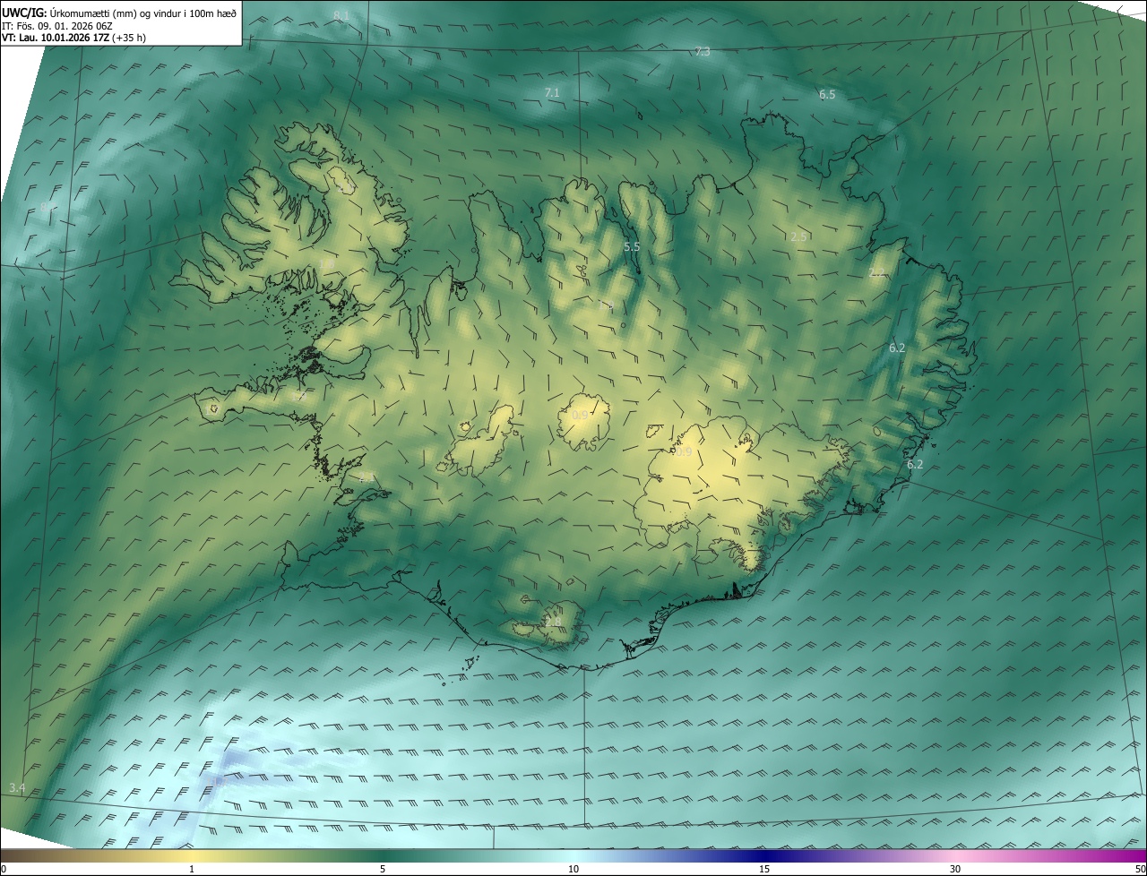1147x876 pixels.
Task: Click the 2.2 value label in the east
Action: [876, 273]
